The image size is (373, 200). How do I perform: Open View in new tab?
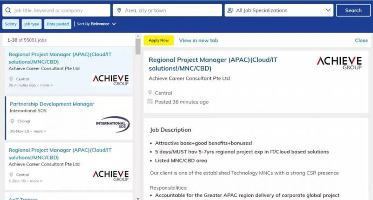click(x=199, y=40)
